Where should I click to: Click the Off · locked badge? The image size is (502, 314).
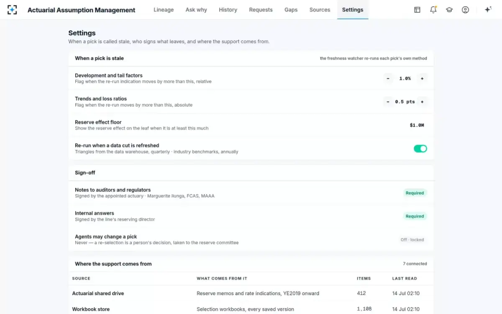412,240
